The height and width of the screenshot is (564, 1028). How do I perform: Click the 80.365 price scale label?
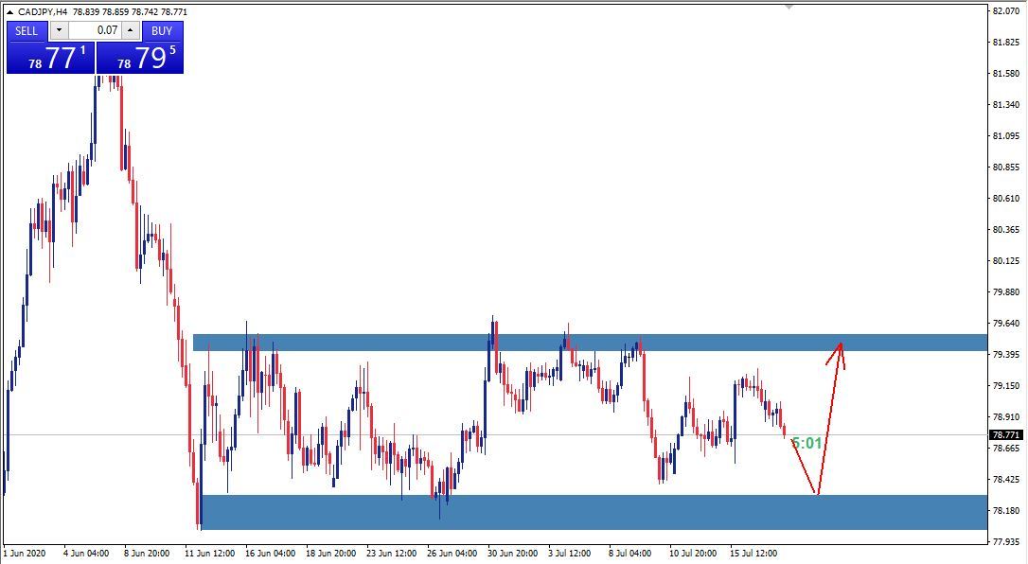click(1005, 229)
